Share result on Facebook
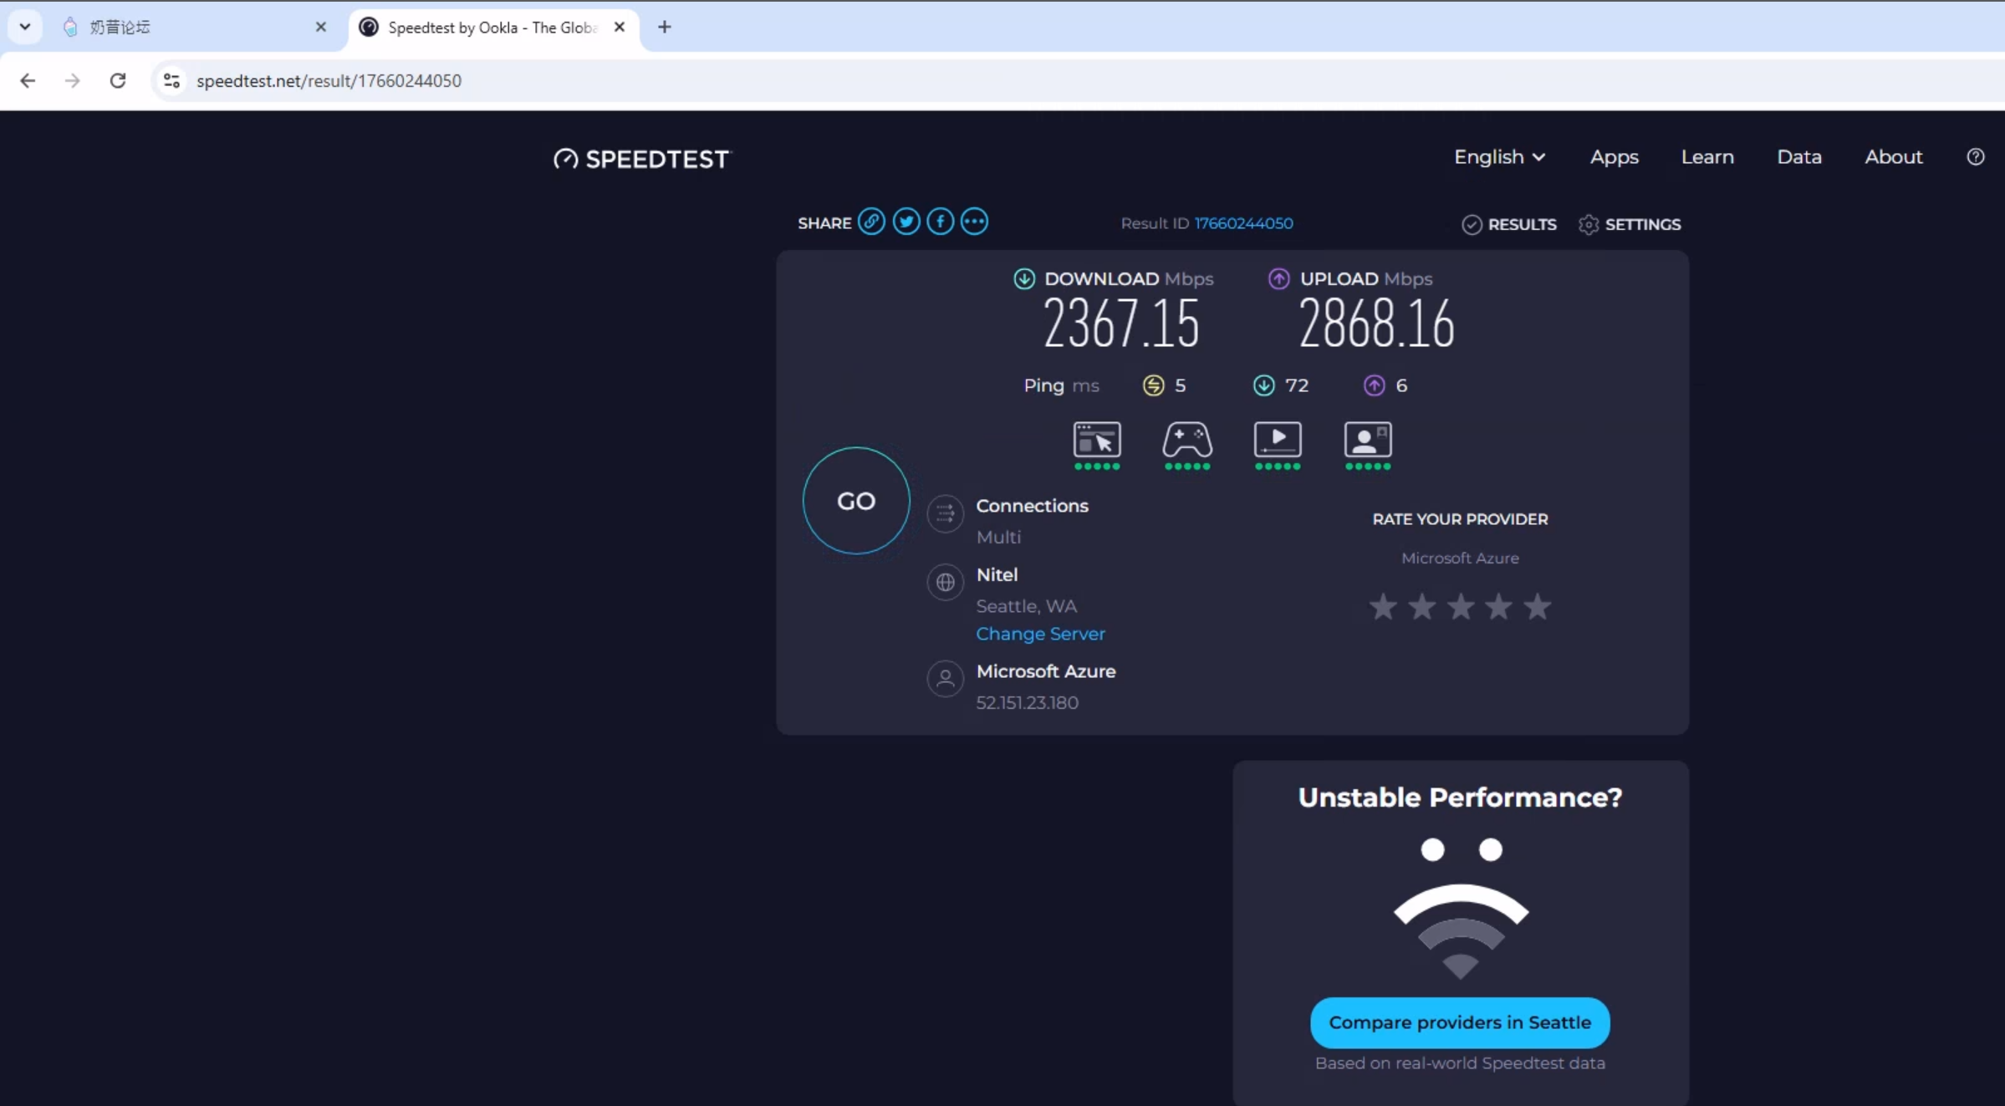Viewport: 2005px width, 1106px height. (x=941, y=222)
